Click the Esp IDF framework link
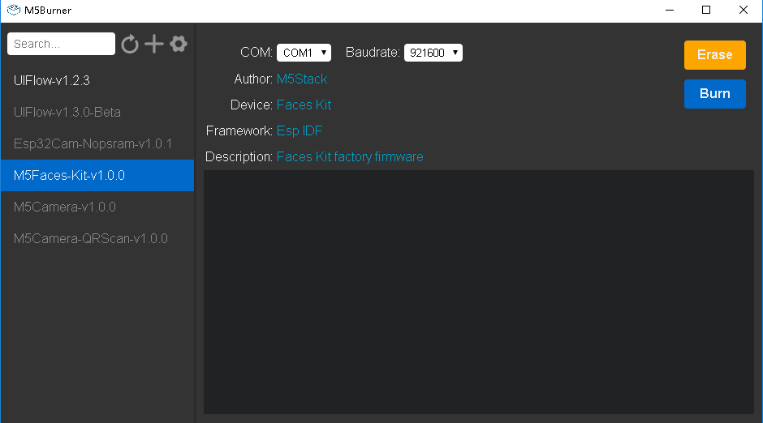The height and width of the screenshot is (423, 763). point(300,130)
